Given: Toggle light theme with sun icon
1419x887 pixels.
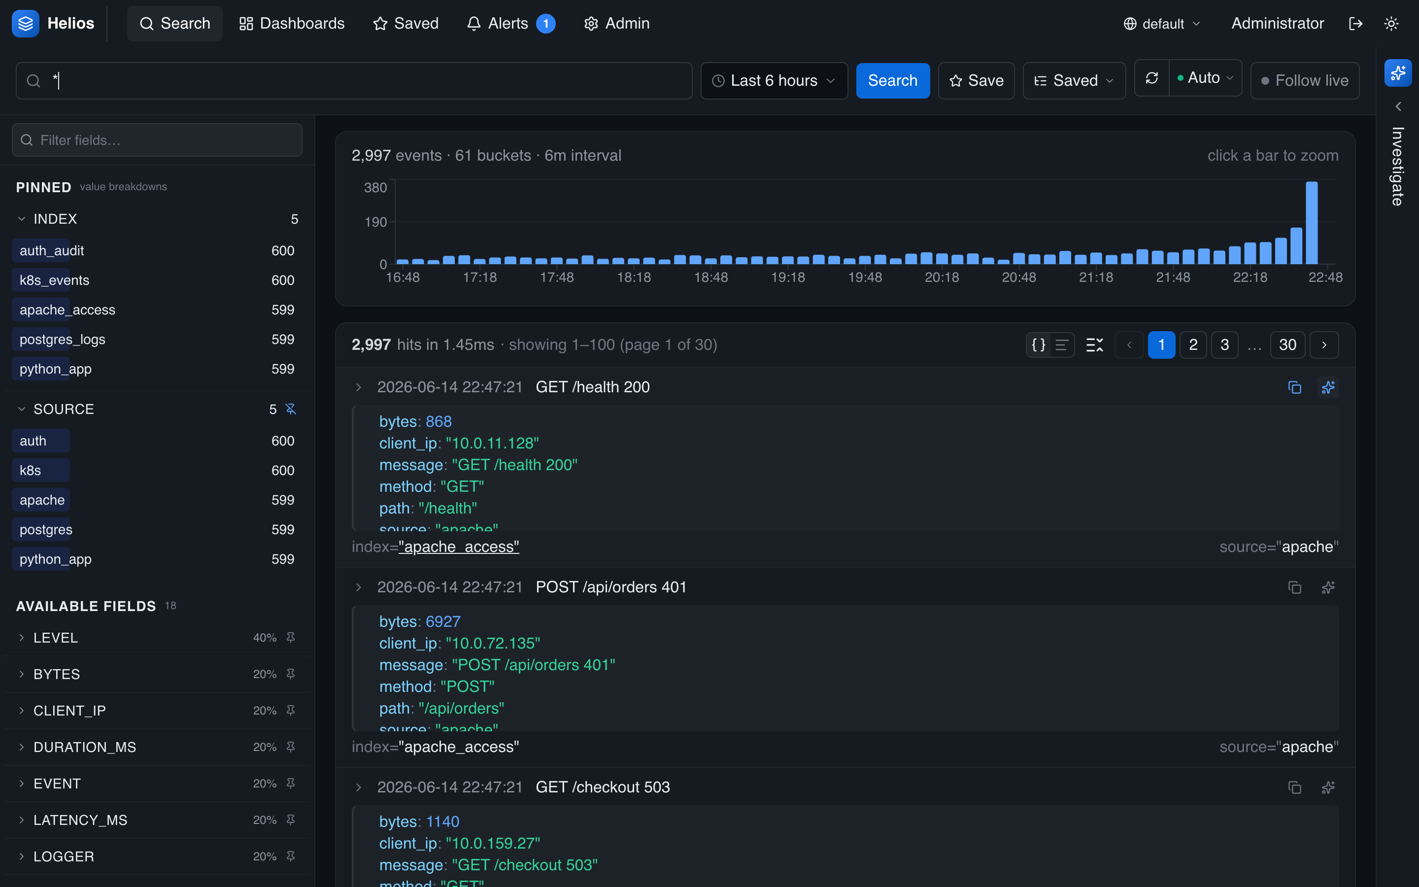Looking at the screenshot, I should 1391,24.
